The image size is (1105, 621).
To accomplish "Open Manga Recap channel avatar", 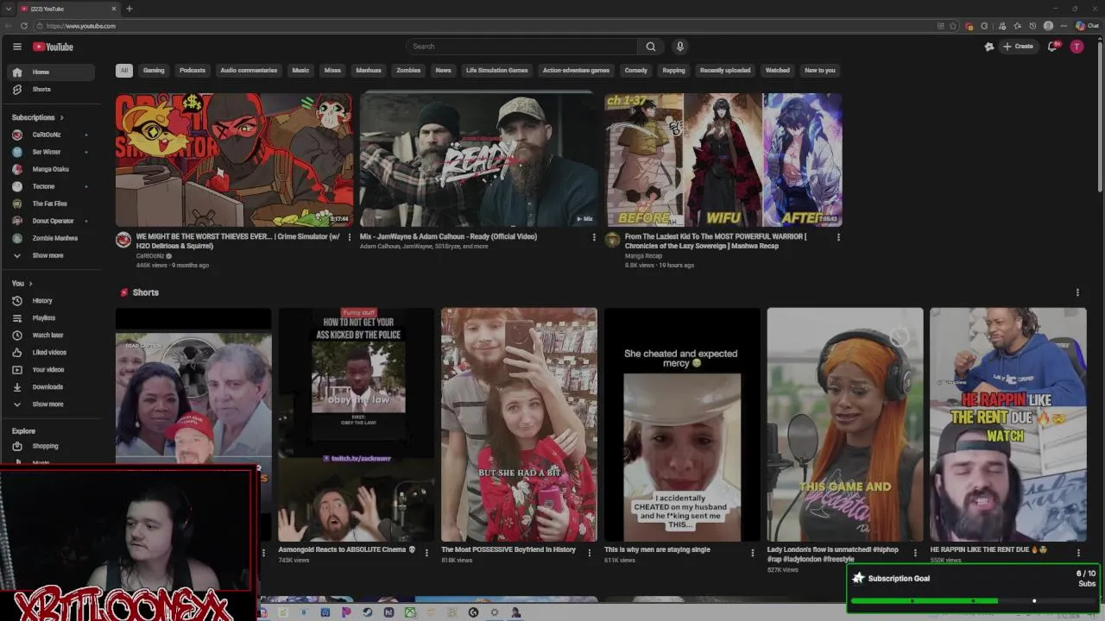I will (x=612, y=240).
